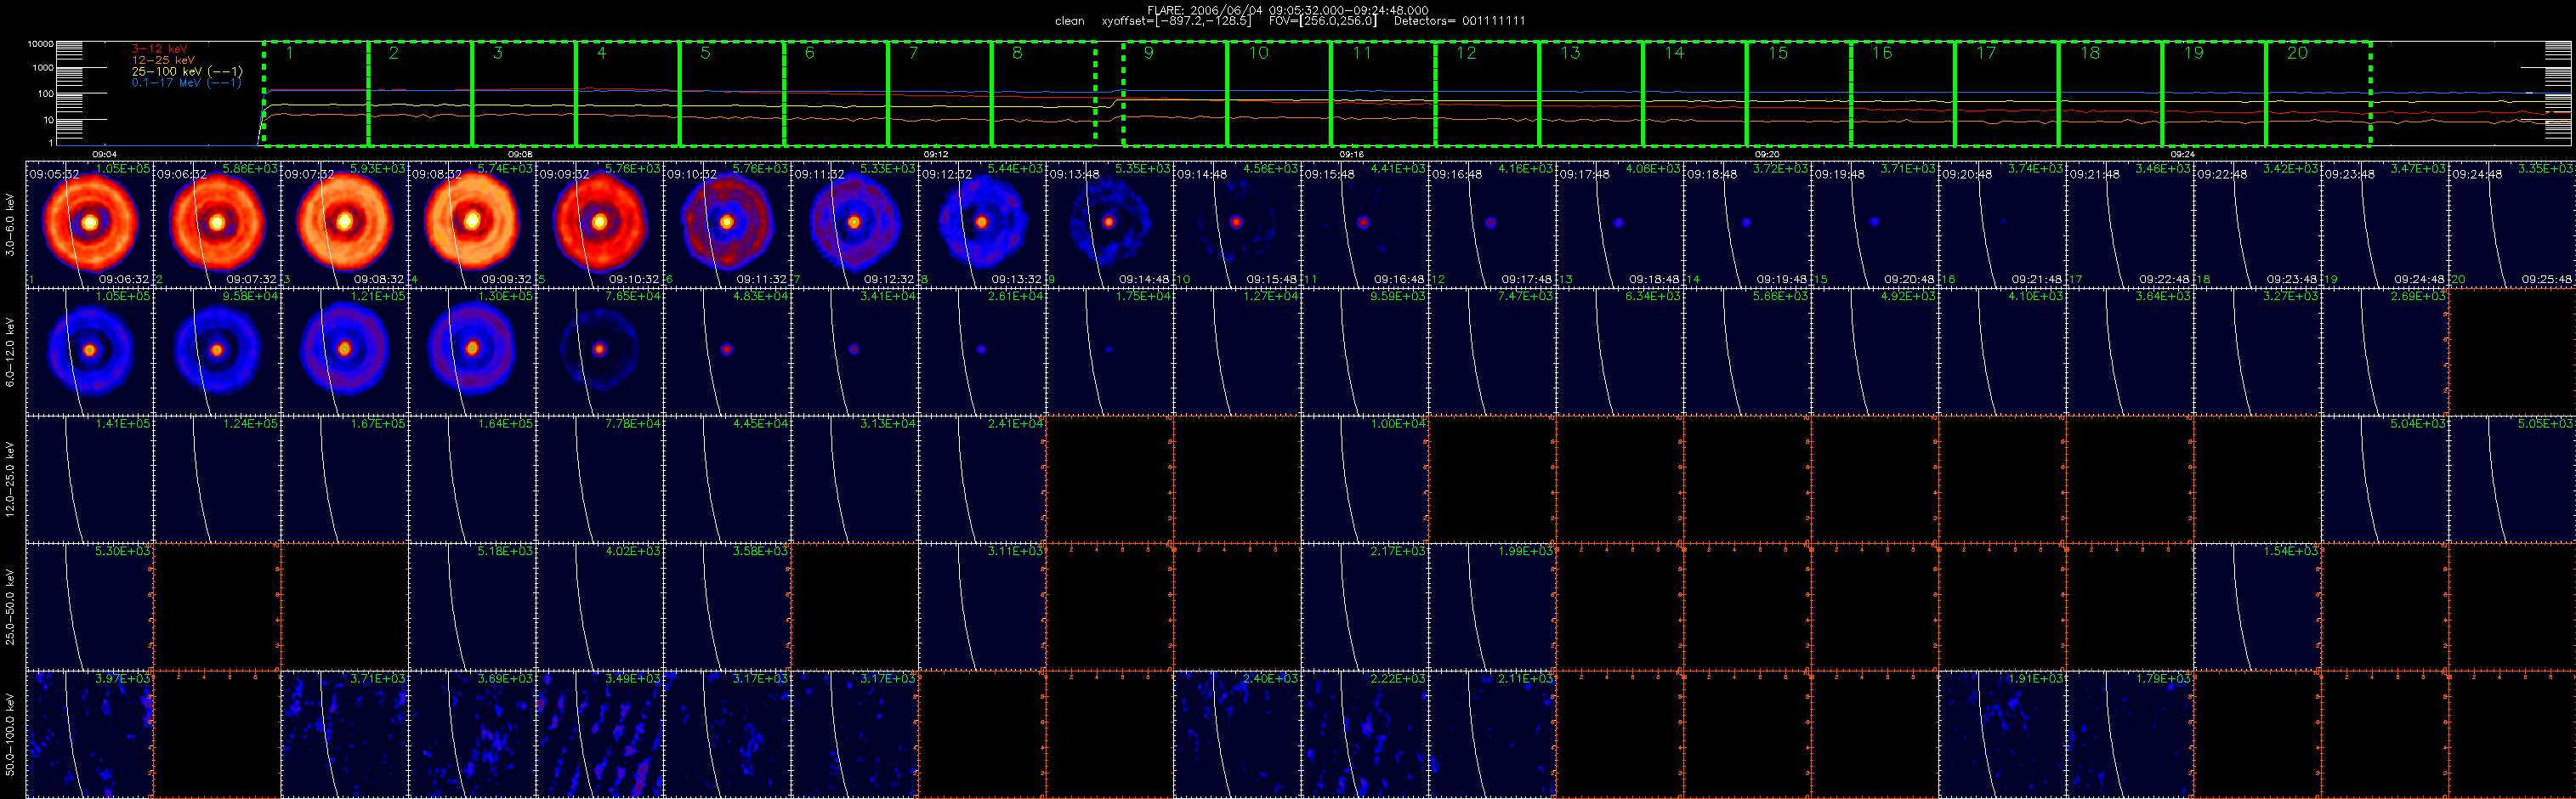Open the 09:08:32 image in the 3-6 keV row

tap(472, 224)
